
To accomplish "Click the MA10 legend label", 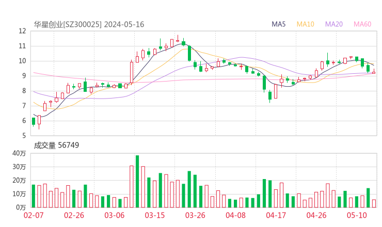I will [305, 24].
